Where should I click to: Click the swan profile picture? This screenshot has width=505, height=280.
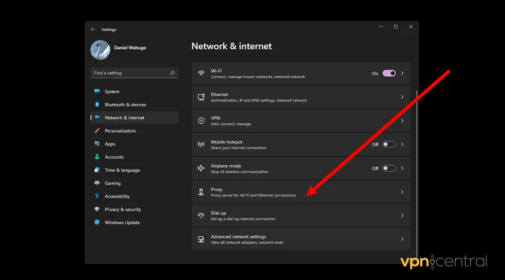click(x=100, y=50)
